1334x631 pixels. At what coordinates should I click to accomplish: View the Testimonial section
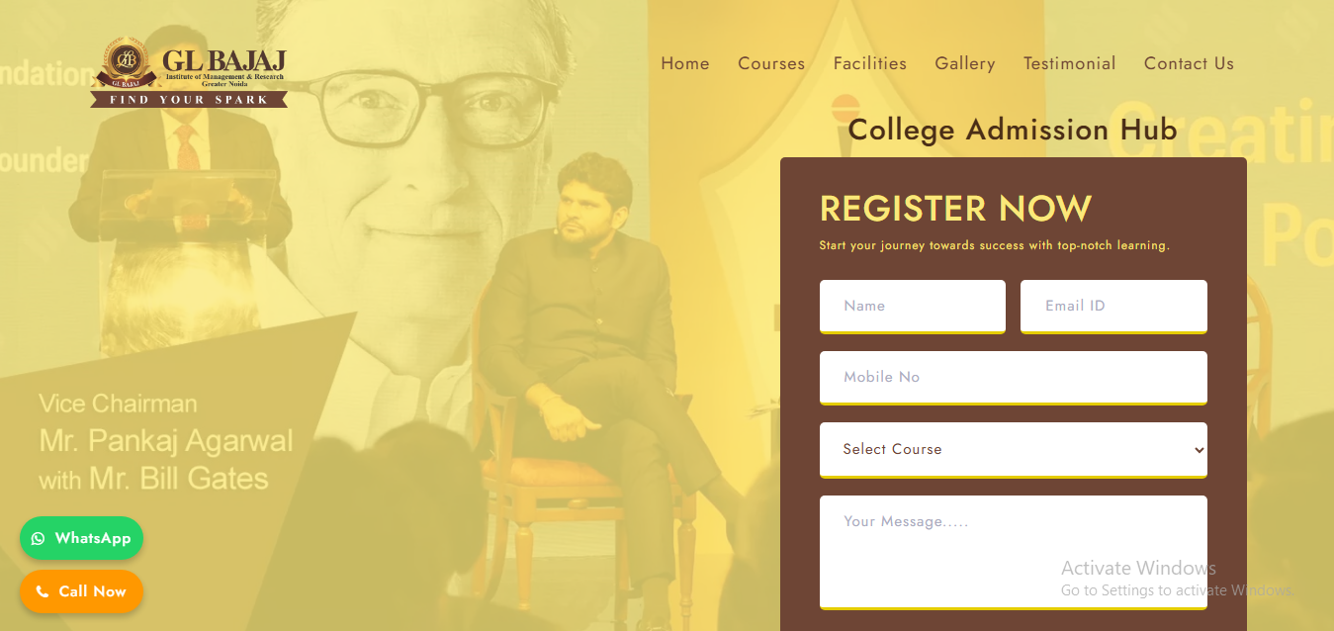(x=1069, y=62)
